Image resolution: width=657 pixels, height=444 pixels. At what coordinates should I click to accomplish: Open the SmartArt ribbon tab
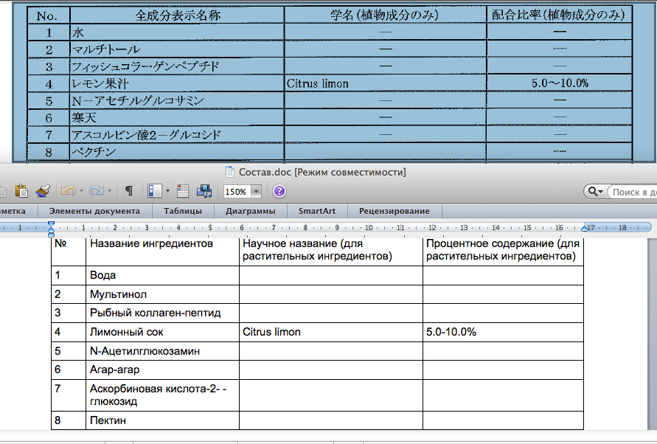click(x=316, y=211)
